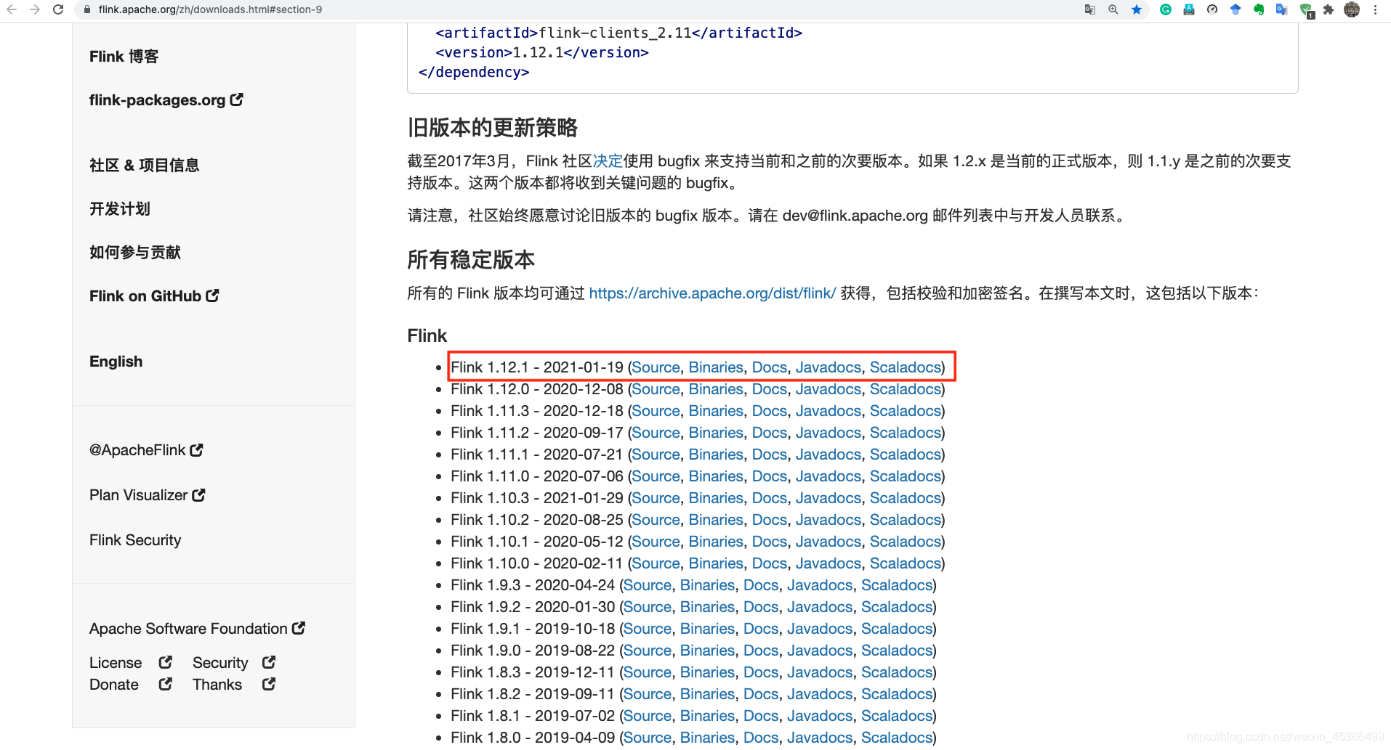Open Docs for Flink 1.11.2
Screen dimensions: 1391x750
[770, 433]
